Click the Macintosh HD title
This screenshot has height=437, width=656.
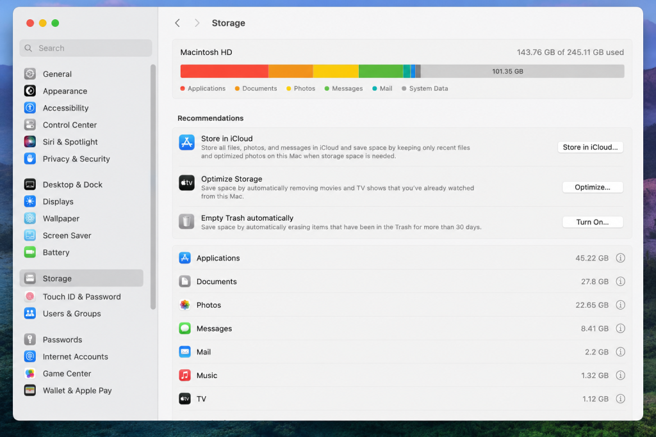coord(206,52)
